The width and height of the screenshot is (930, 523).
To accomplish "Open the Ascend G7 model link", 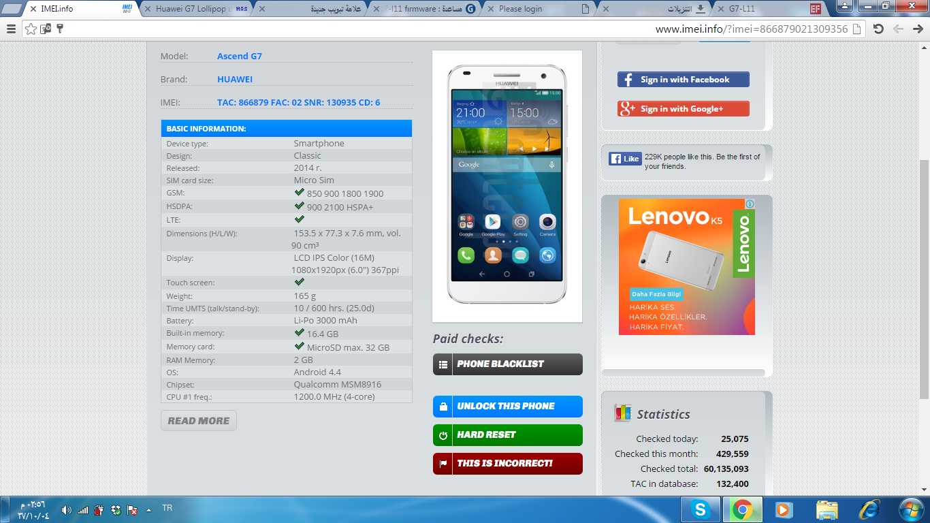I will click(240, 57).
